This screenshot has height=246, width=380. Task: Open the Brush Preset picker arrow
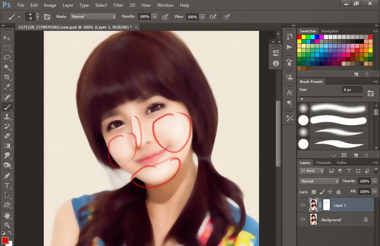click(37, 17)
